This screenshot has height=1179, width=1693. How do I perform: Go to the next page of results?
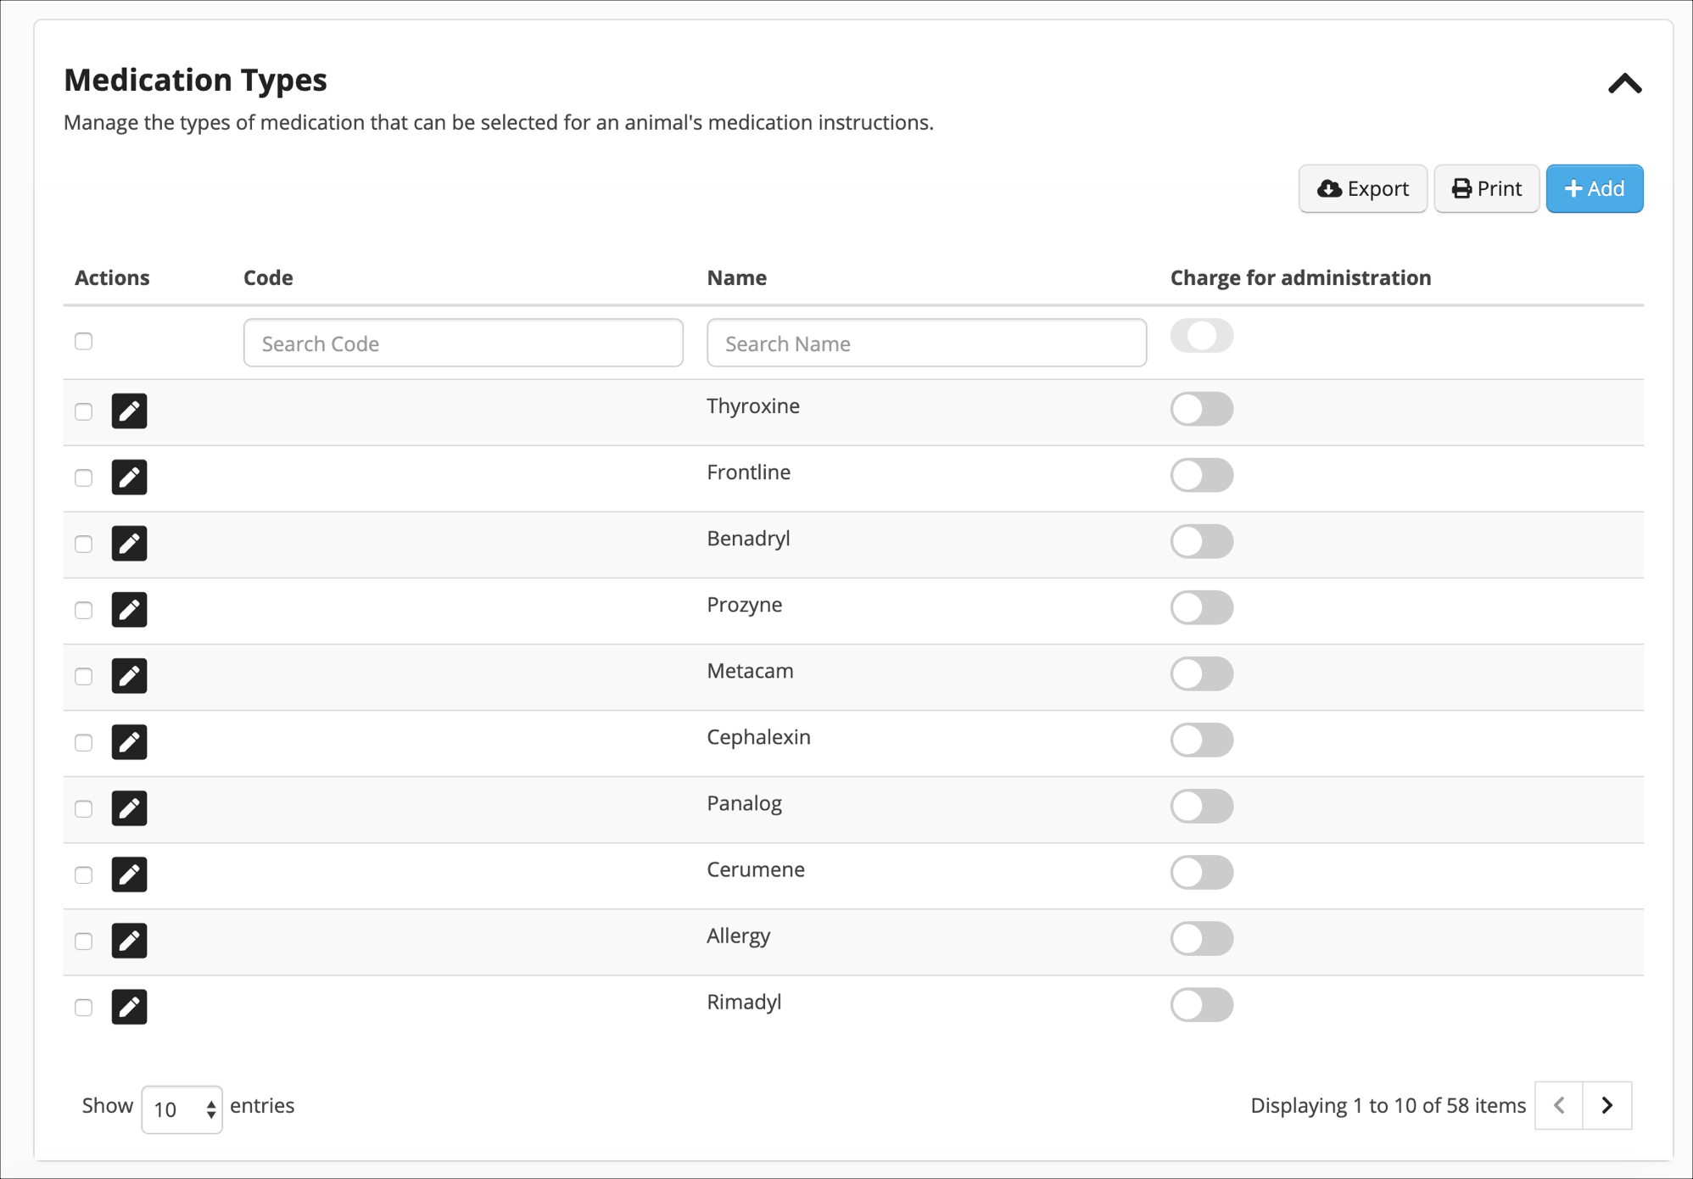(x=1606, y=1106)
